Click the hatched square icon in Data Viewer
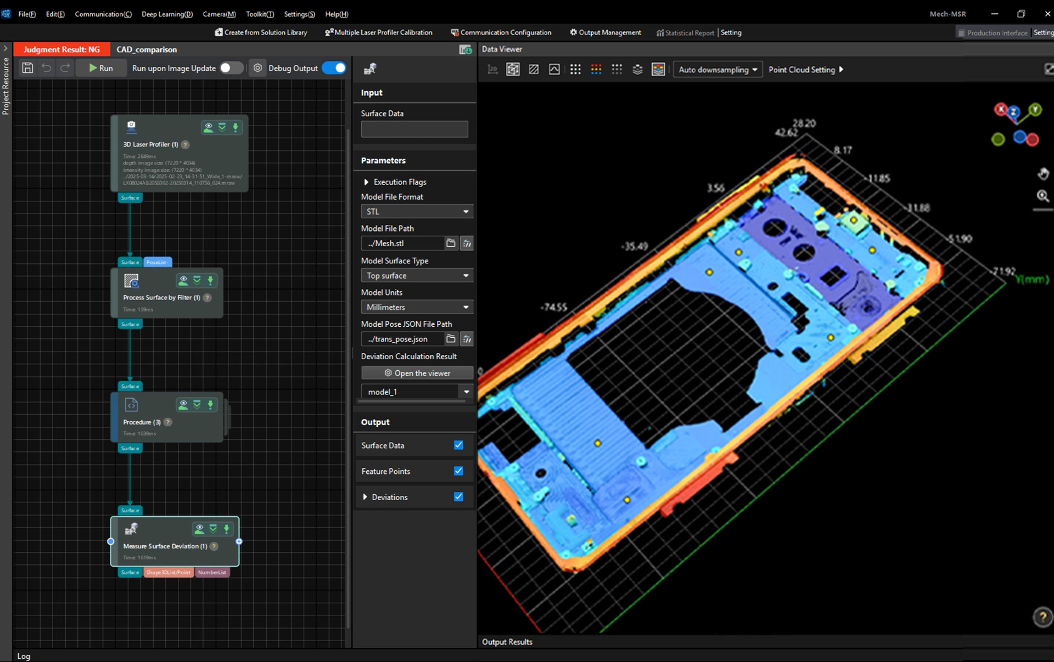 click(x=534, y=70)
